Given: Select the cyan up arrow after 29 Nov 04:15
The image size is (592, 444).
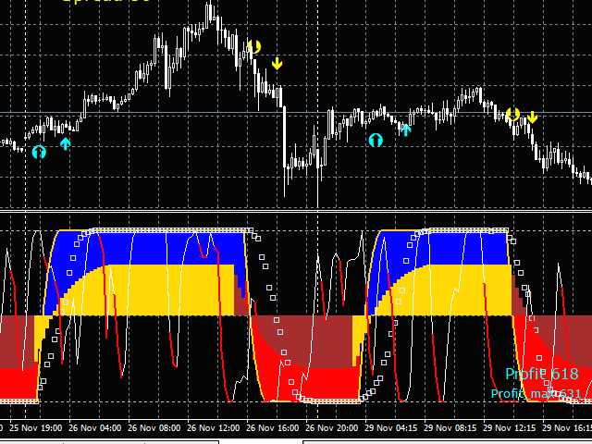Looking at the screenshot, I should 405,129.
